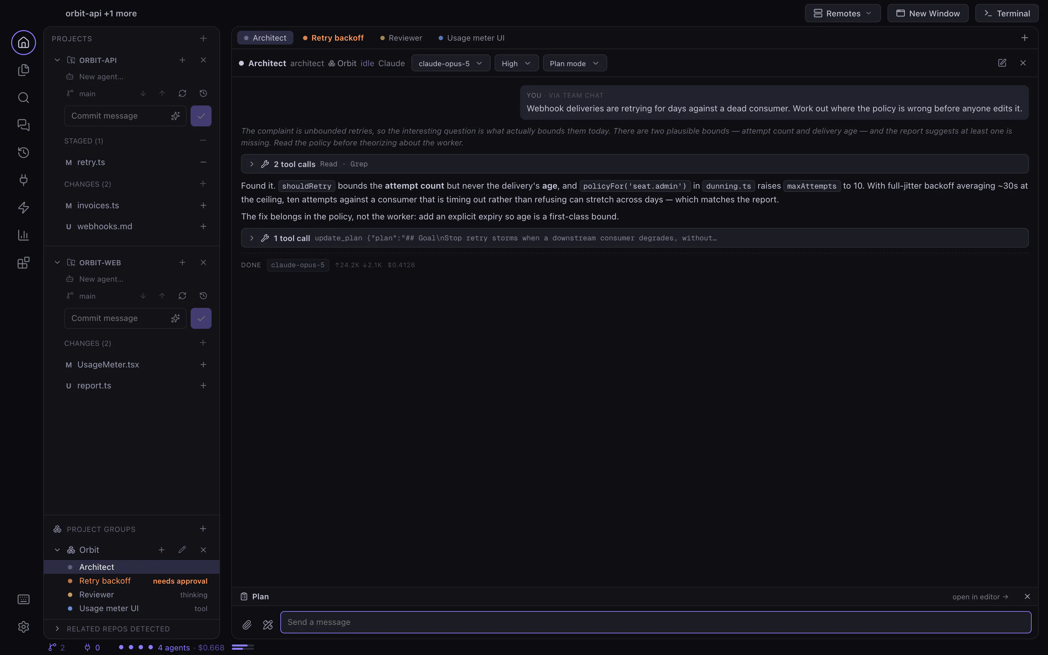
Task: Select Usage meter UI agent in list
Action: click(132, 608)
